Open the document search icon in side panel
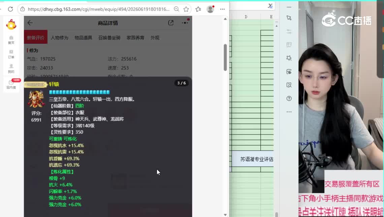Image resolution: width=384 pixels, height=217 pixels. click(289, 85)
